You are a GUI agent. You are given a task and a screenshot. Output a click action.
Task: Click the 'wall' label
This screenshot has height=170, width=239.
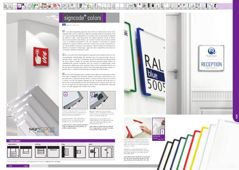pyautogui.click(x=90, y=144)
